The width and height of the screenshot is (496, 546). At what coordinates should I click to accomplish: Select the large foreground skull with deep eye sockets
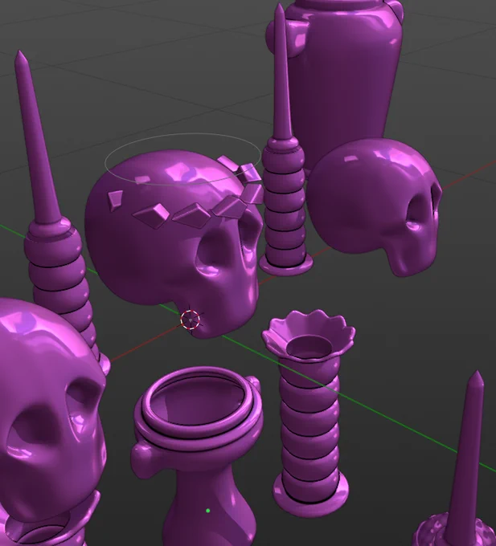click(x=52, y=411)
